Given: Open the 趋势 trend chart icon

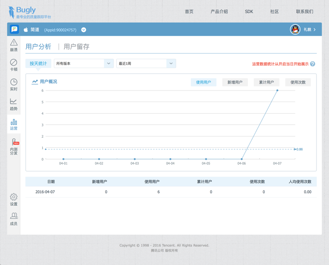Looking at the screenshot, I should click(x=14, y=101).
